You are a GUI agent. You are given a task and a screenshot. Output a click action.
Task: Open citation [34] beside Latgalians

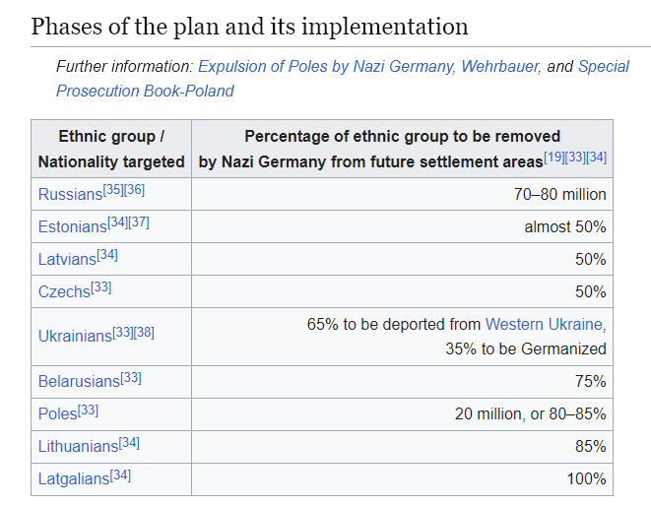(120, 474)
